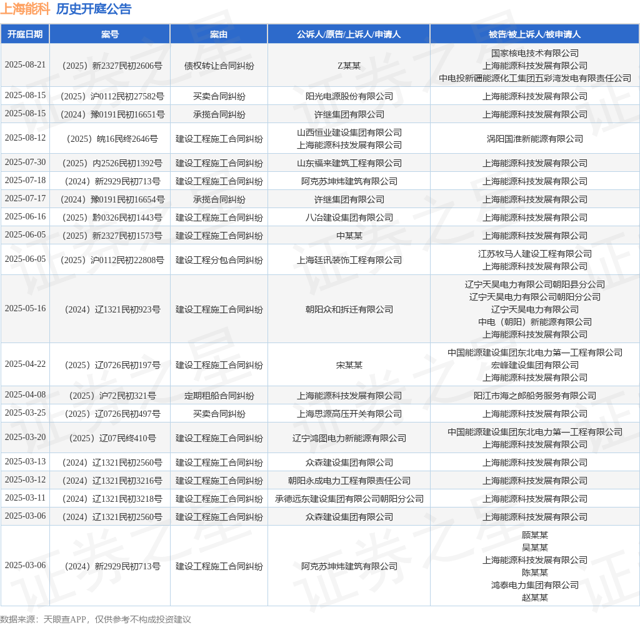This screenshot has height=625, width=640.
Task: Select case number (2025)沪72民初321号
Action: tap(110, 396)
